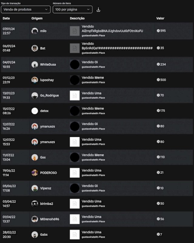Click the 'Data' column header
Image resolution: width=194 pixels, height=243 pixels.
(6, 19)
